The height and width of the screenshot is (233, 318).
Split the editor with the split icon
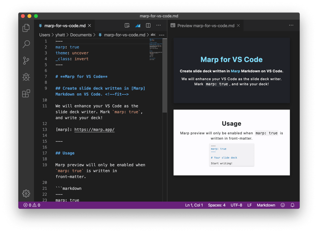(x=148, y=25)
